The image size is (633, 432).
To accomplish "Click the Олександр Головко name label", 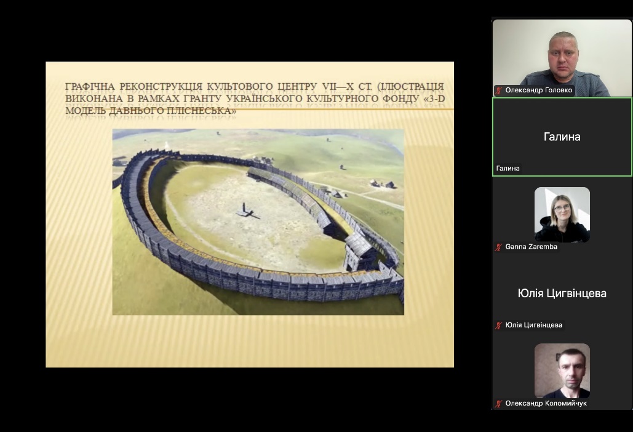I will (538, 90).
